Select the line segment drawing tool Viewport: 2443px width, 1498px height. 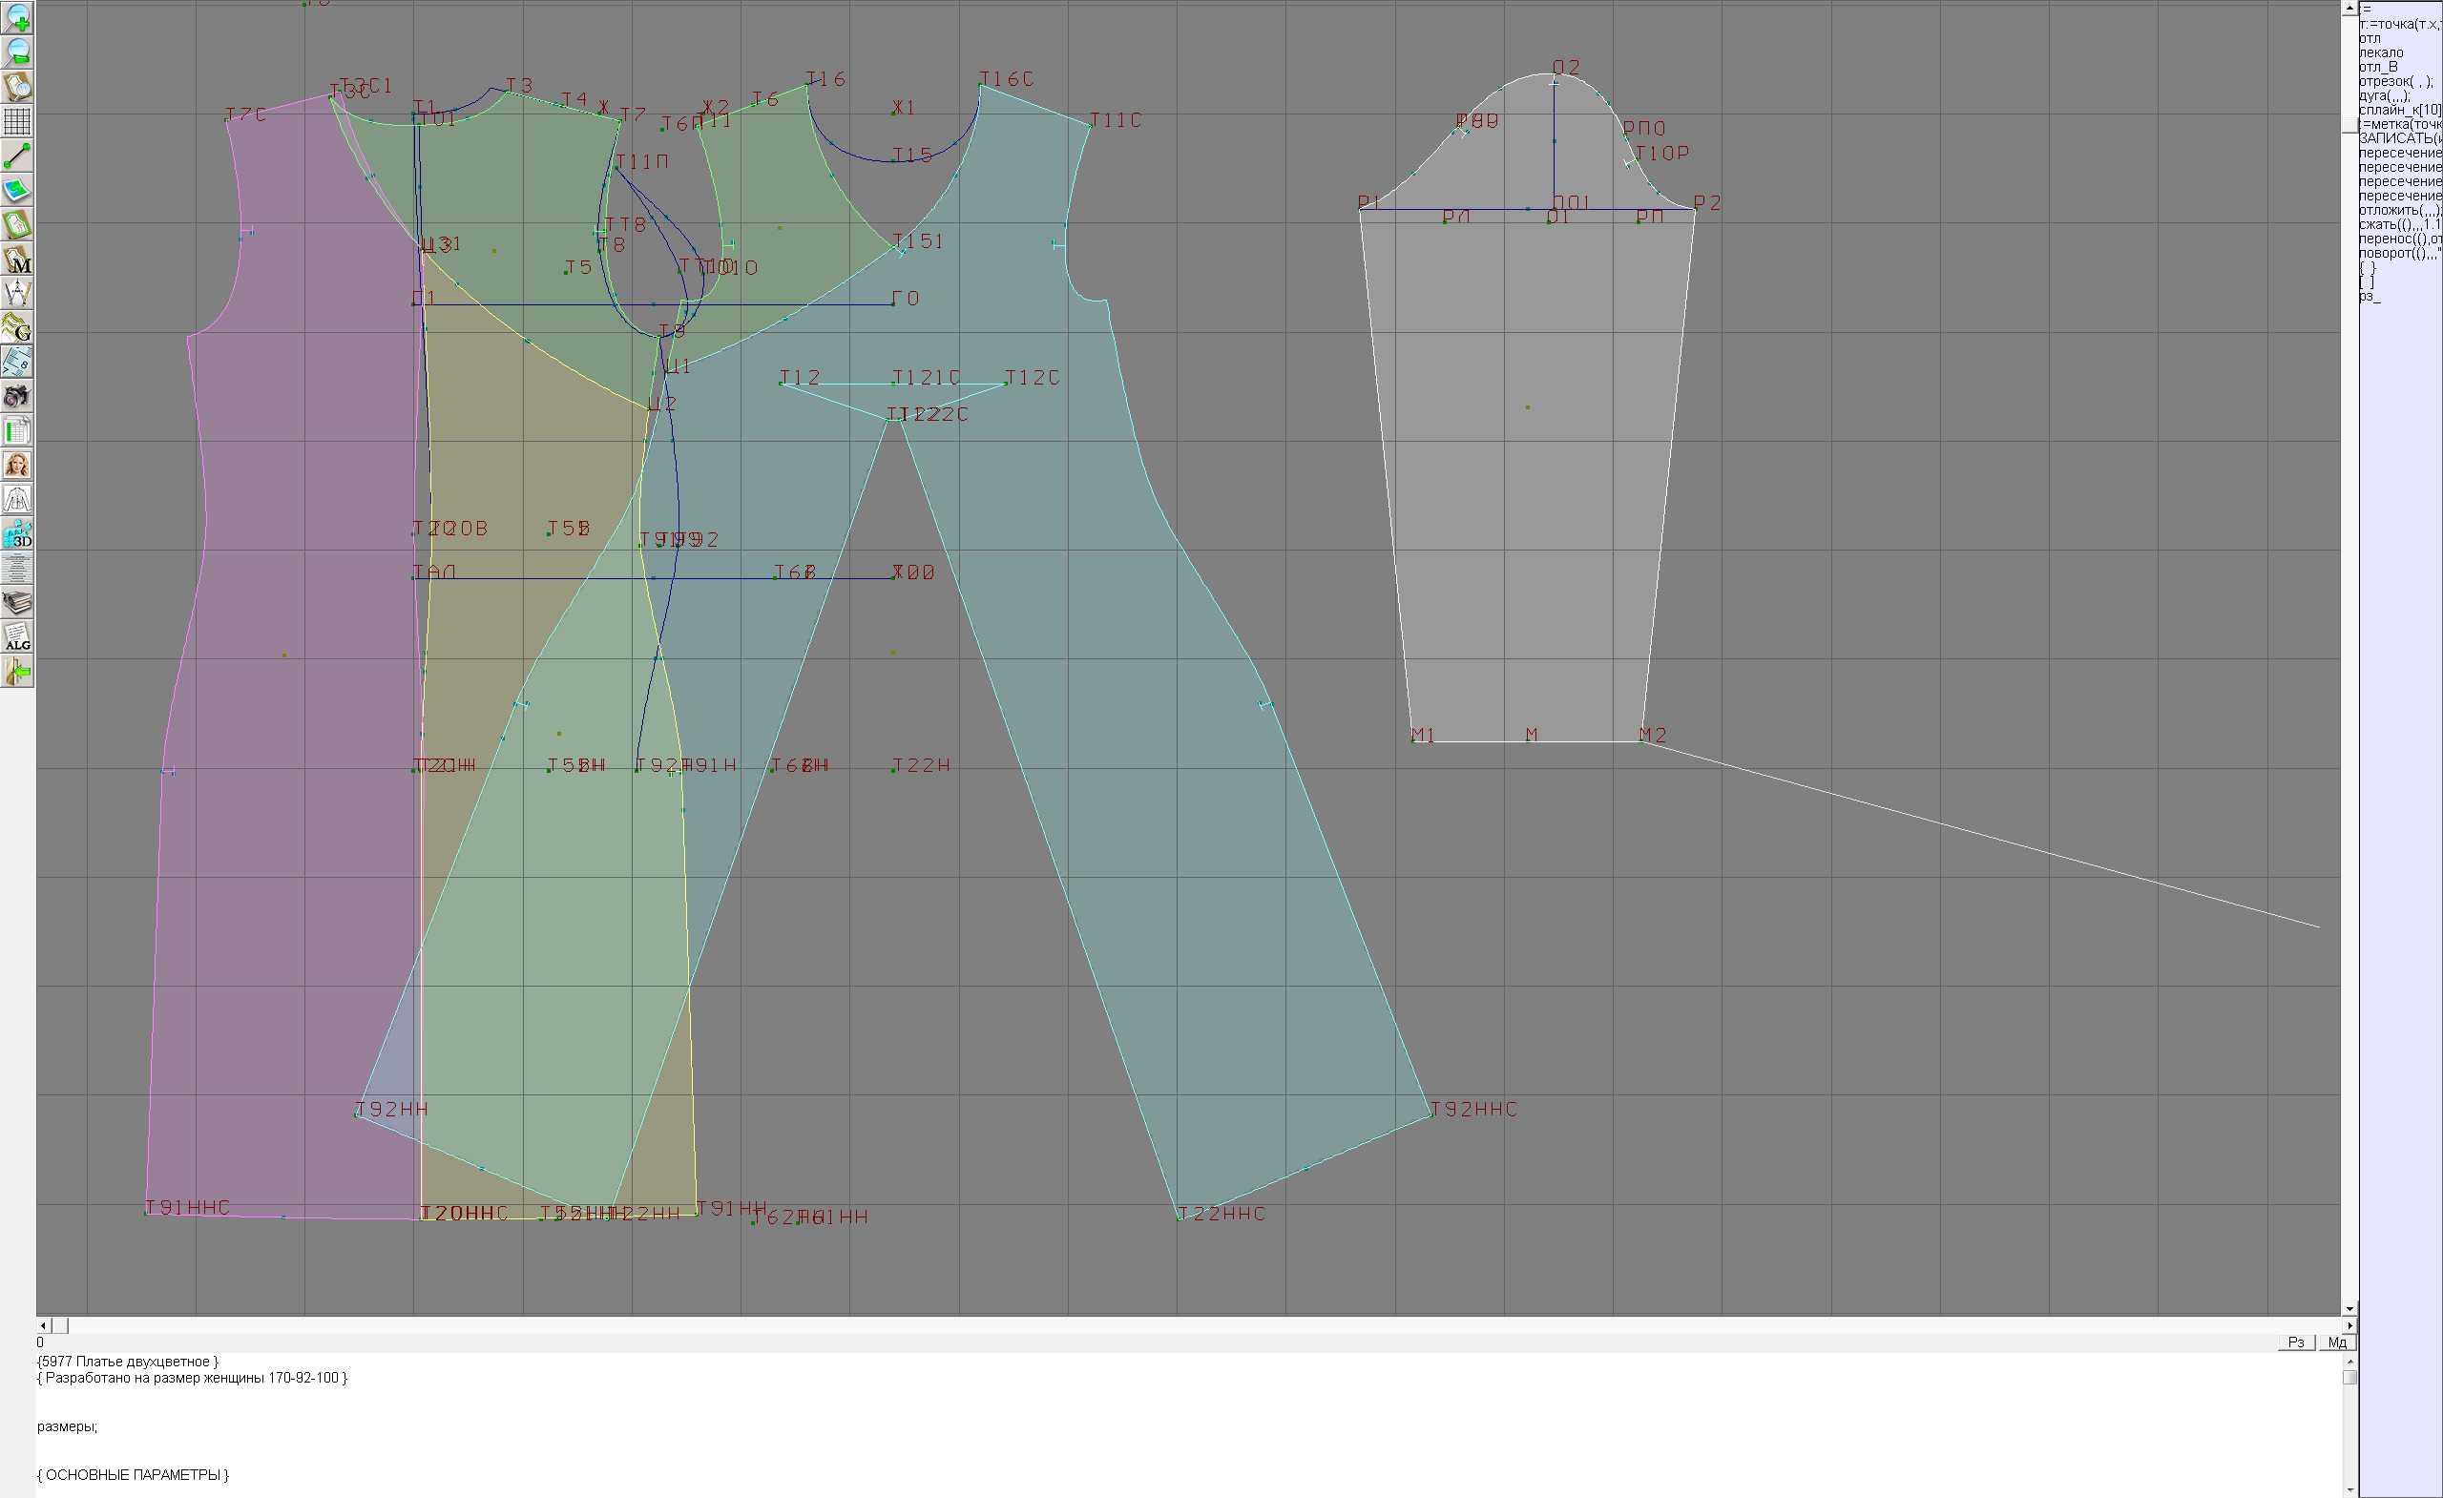[17, 156]
